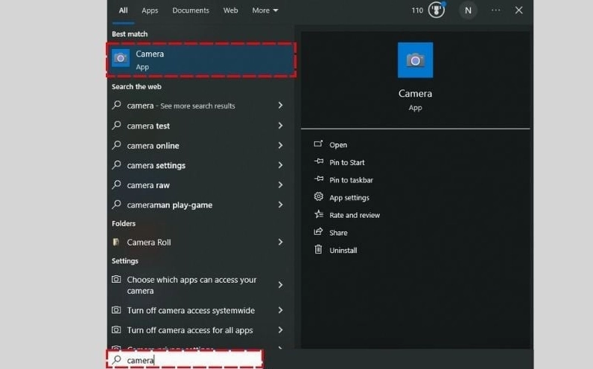
Task: Click the Camera app icon in Best match
Action: 121,59
